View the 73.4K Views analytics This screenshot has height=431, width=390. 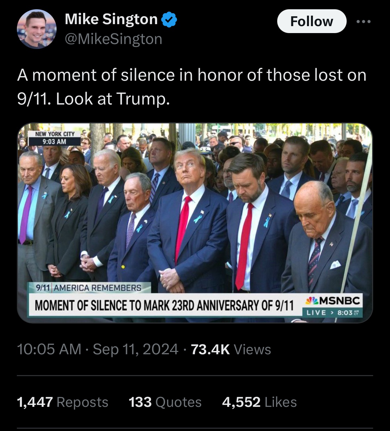(x=231, y=349)
